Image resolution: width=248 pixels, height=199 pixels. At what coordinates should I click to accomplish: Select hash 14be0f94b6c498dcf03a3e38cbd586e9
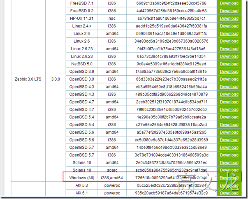(172, 148)
